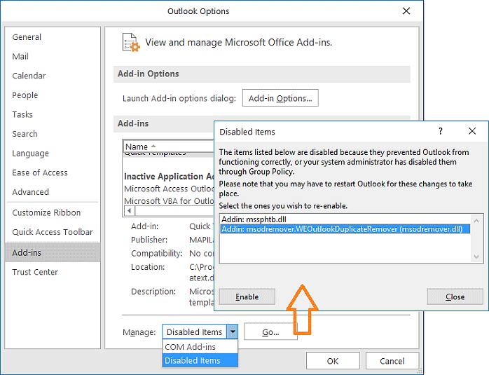Click the Add-in Options button
The width and height of the screenshot is (489, 375).
[x=280, y=98]
